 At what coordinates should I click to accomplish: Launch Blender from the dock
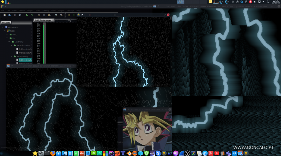(x=129, y=153)
